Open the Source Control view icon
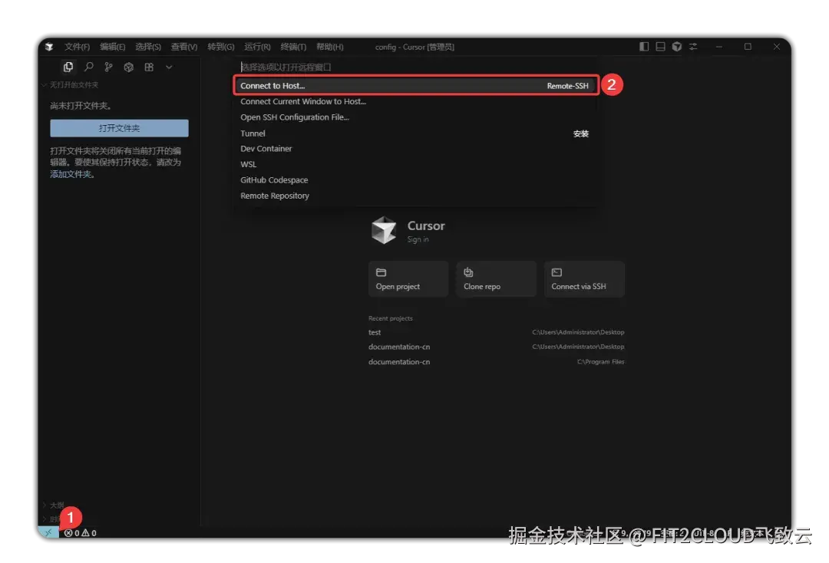Screen dimensions: 829x563 tap(108, 67)
